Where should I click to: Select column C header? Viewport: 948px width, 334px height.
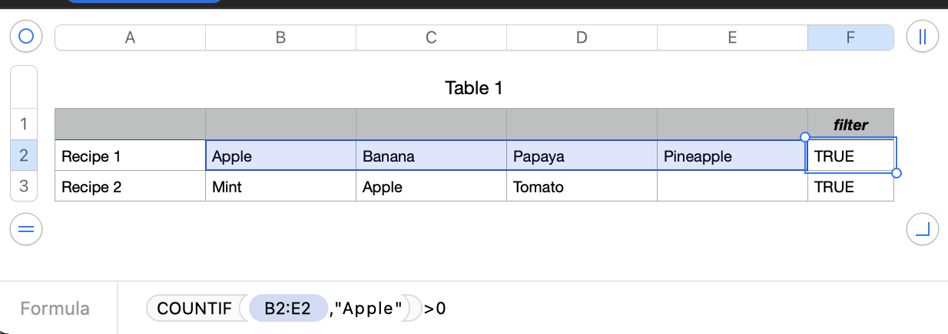point(431,38)
